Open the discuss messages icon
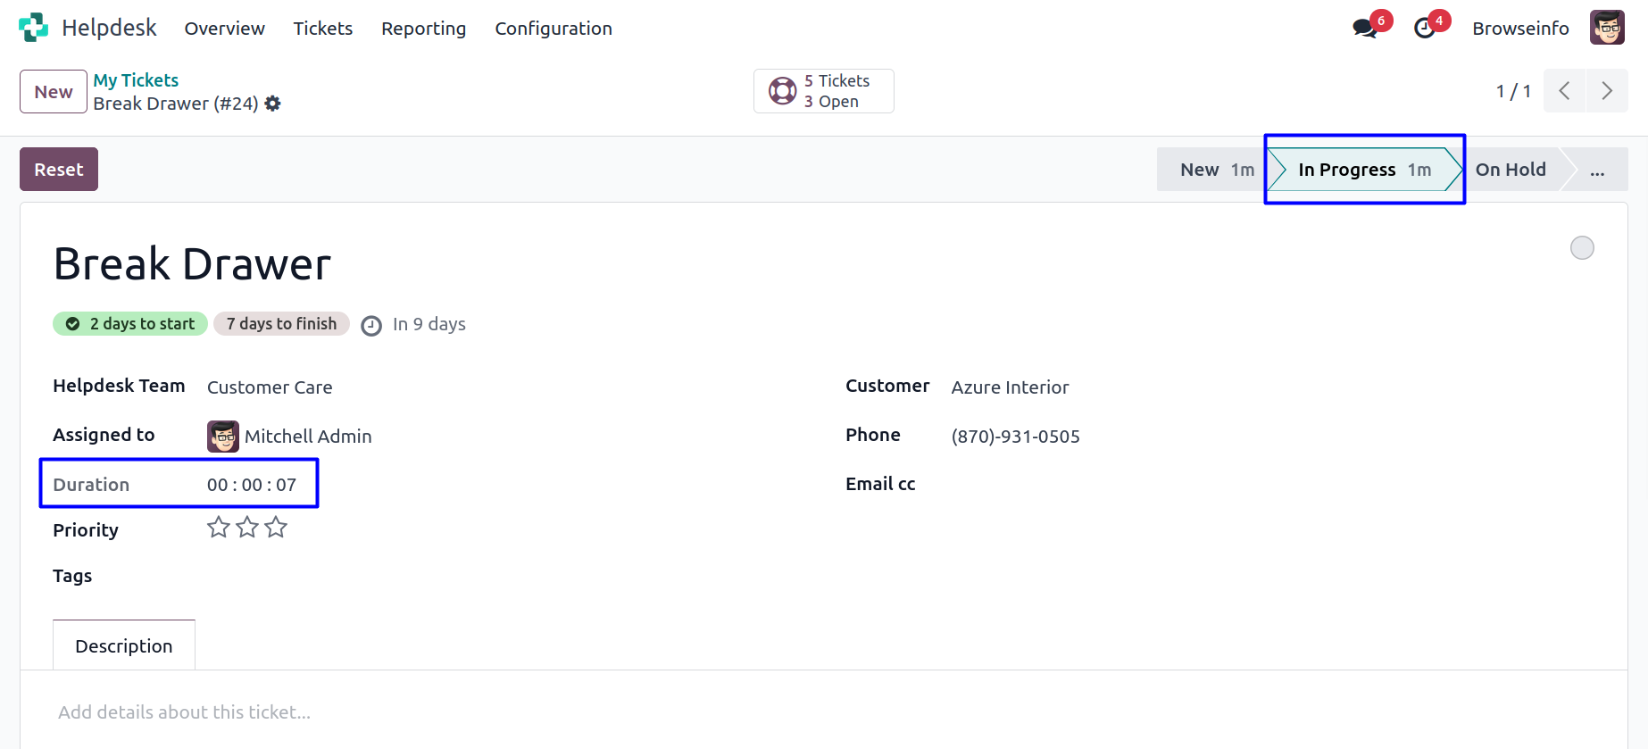1648x749 pixels. (1364, 29)
